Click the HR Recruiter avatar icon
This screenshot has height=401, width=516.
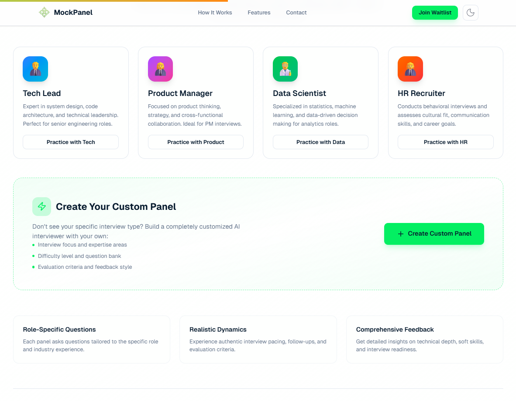click(410, 69)
